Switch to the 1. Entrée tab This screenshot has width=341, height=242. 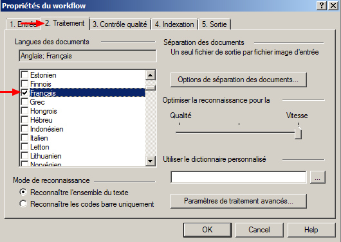(23, 24)
